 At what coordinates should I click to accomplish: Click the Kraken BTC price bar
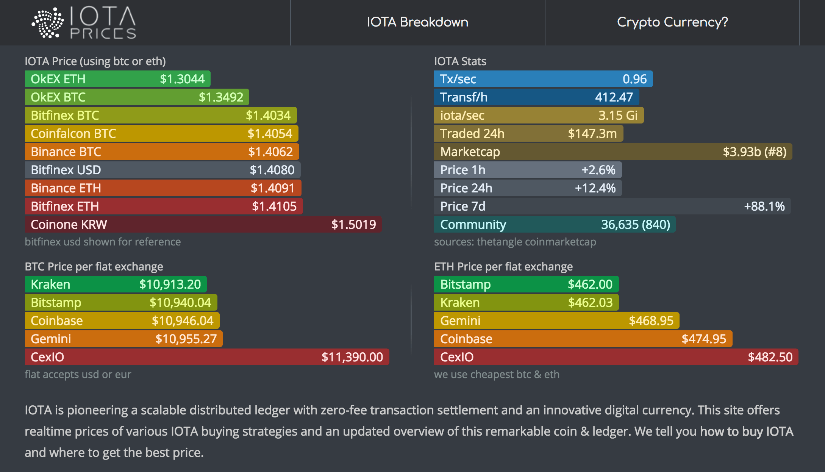(116, 284)
